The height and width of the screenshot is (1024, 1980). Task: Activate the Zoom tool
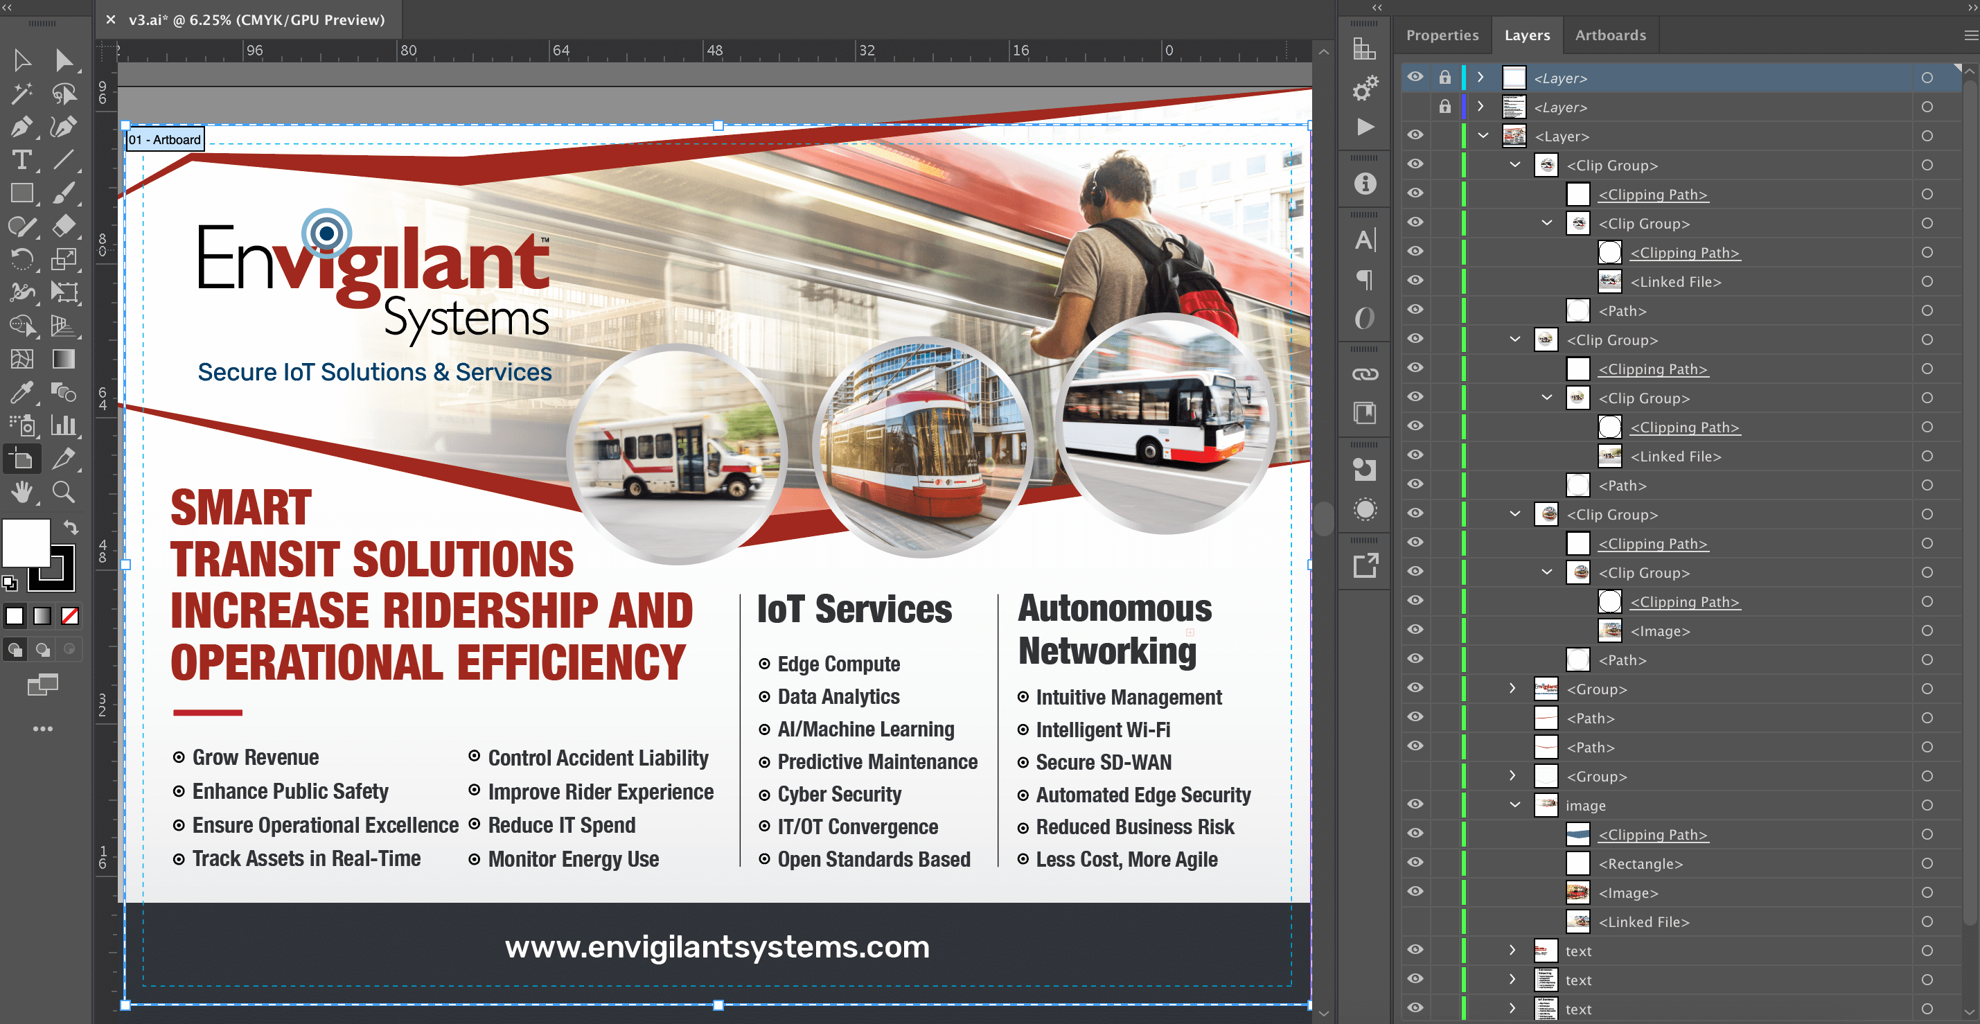63,492
